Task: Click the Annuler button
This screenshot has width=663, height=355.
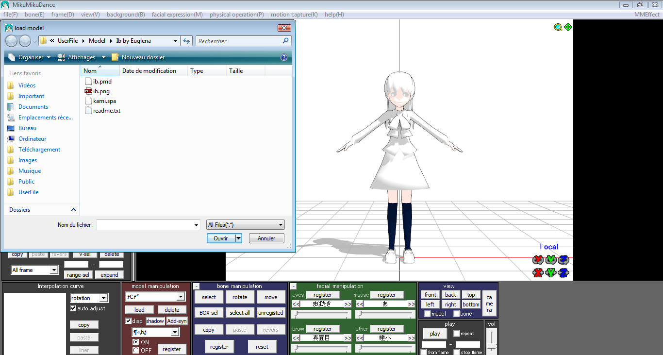Action: click(x=266, y=238)
